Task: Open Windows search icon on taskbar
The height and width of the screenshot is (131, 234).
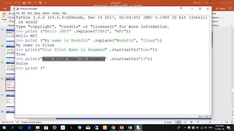Action: pyautogui.click(x=12, y=128)
